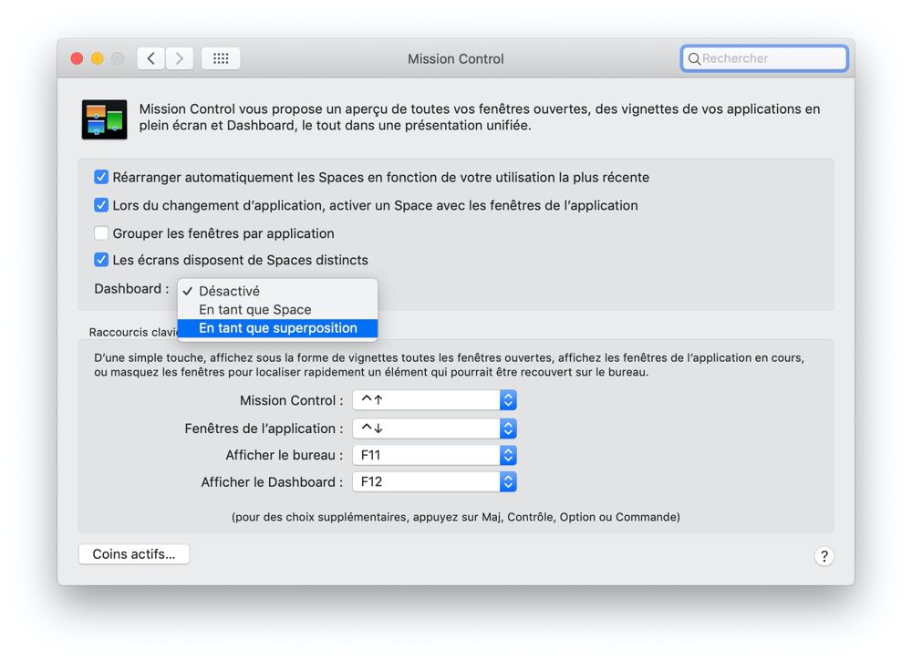
Task: Go back with the left chevron button
Action: [151, 58]
